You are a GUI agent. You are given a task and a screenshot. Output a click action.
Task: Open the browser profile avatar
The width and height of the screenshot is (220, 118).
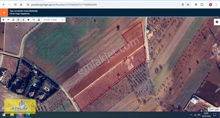pos(210,5)
